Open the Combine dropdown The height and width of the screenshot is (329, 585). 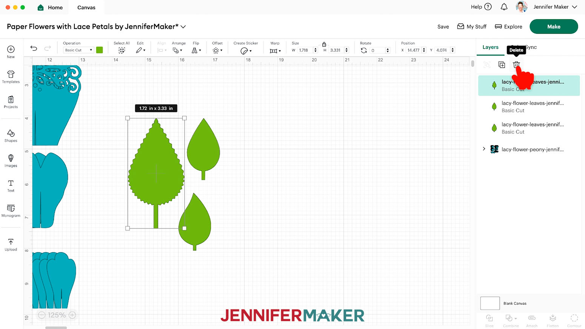tap(511, 321)
